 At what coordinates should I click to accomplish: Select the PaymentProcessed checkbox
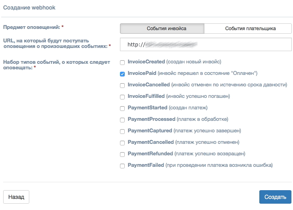[122, 120]
